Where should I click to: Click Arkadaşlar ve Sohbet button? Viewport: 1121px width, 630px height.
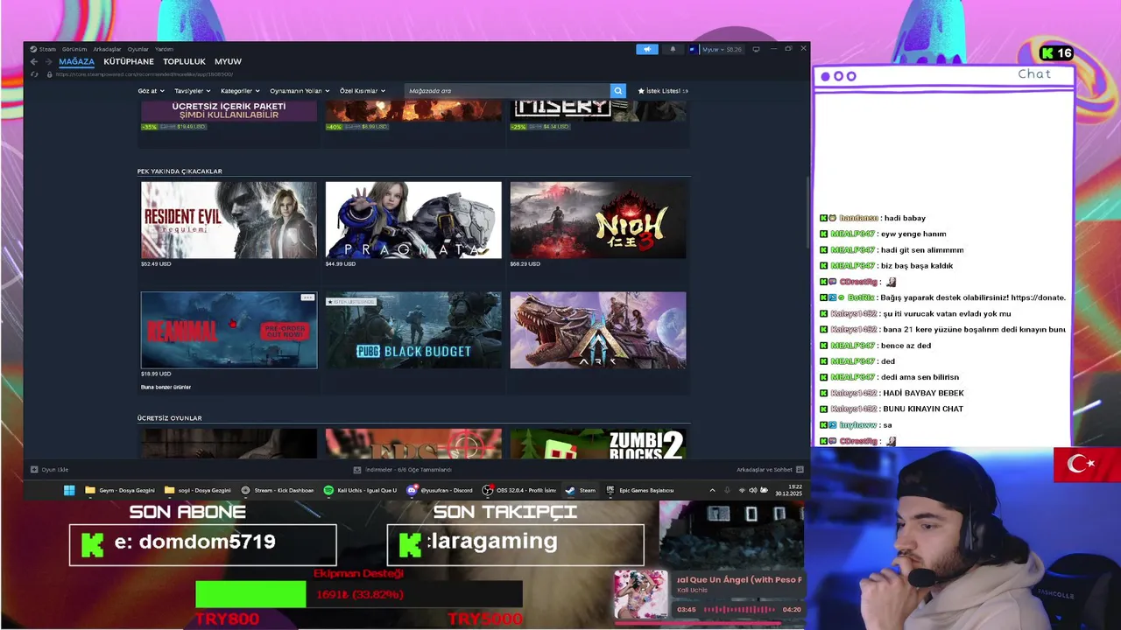click(x=770, y=470)
